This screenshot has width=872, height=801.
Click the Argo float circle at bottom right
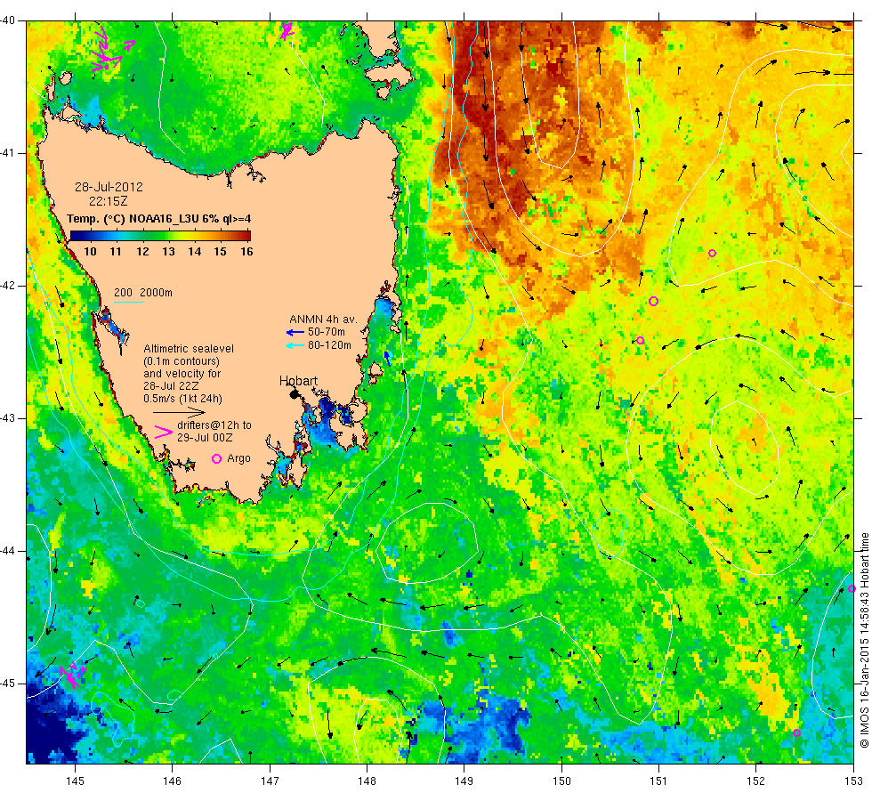coord(796,732)
